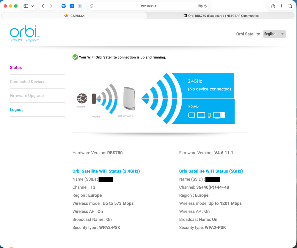Click the tablet icon under 5GHz

click(192, 115)
